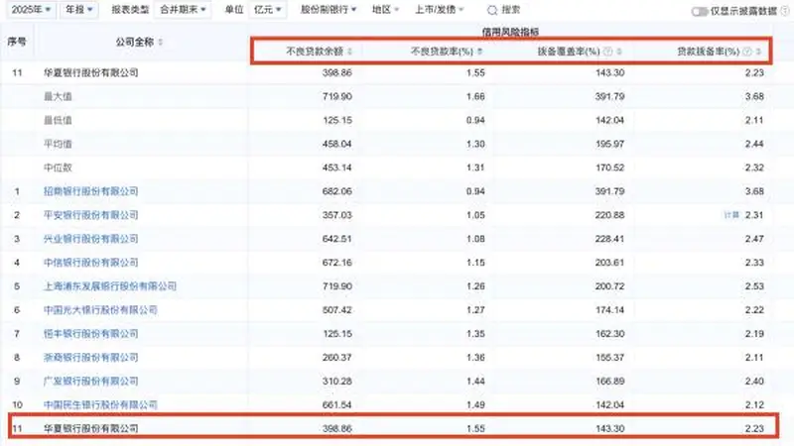The image size is (794, 446).
Task: Open 广发银行股份有限公司 link
Action: pyautogui.click(x=90, y=382)
